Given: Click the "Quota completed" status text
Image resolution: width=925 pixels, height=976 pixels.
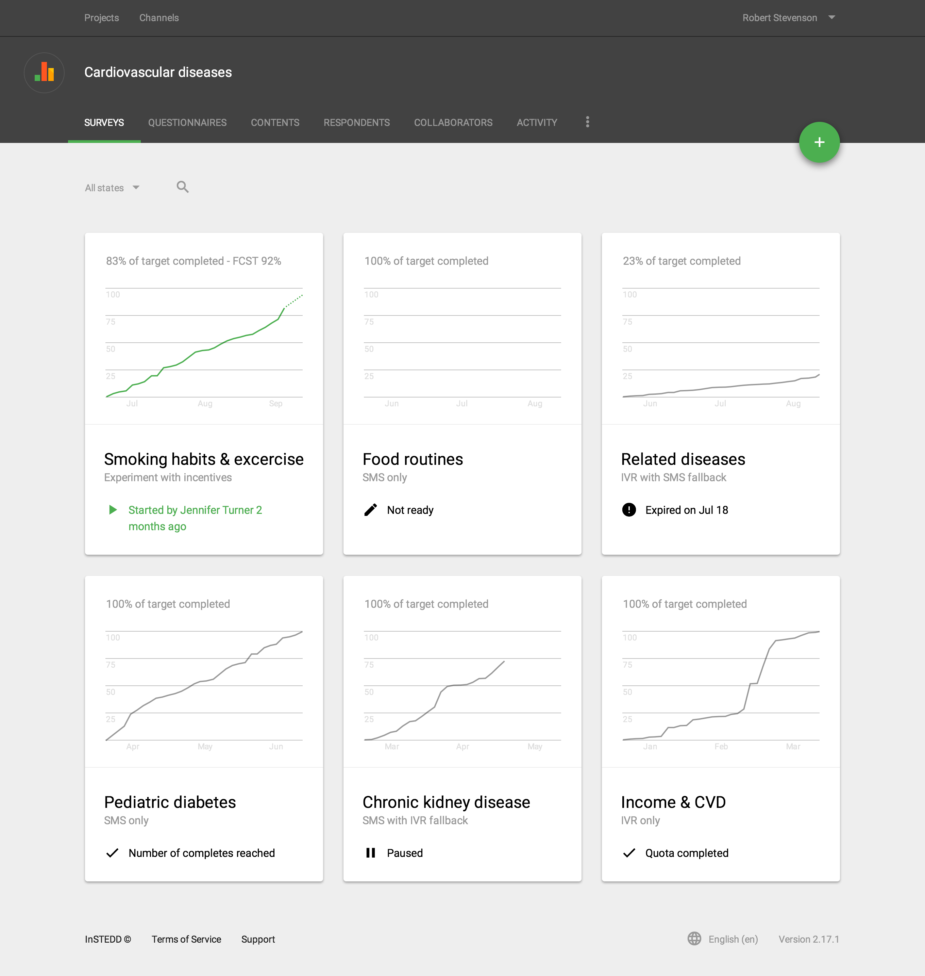Looking at the screenshot, I should point(687,853).
